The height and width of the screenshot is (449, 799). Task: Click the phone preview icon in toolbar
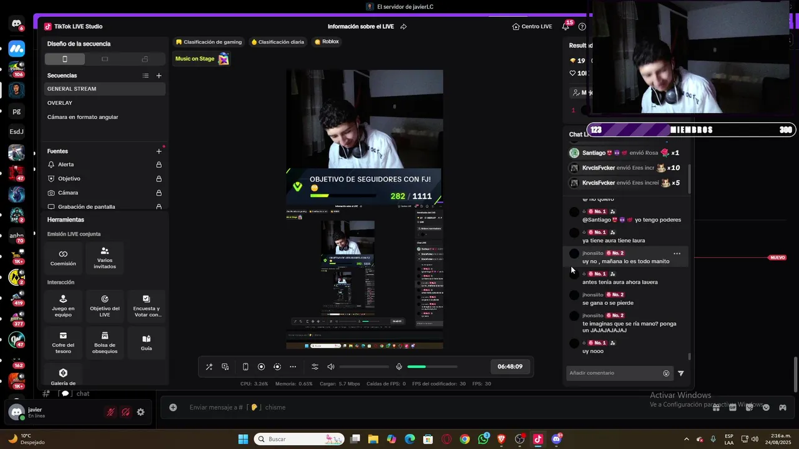[x=245, y=367]
